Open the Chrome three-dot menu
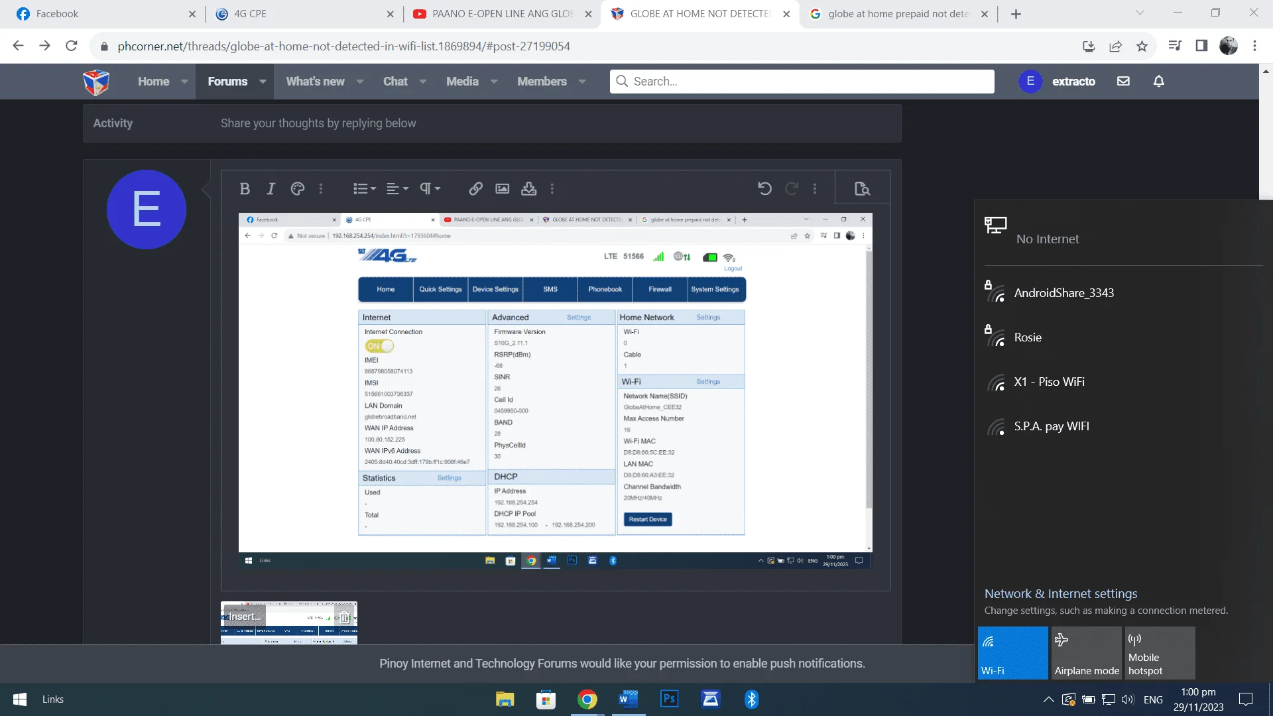The width and height of the screenshot is (1273, 716). pyautogui.click(x=1254, y=46)
